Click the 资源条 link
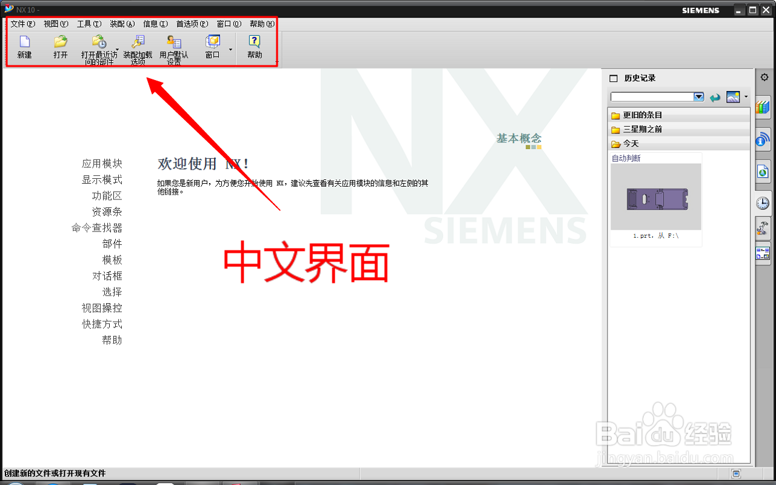This screenshot has width=776, height=485. click(107, 212)
